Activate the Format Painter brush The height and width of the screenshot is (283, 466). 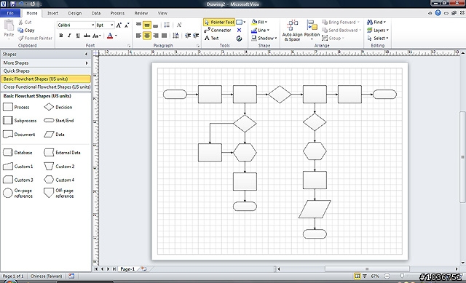point(35,39)
